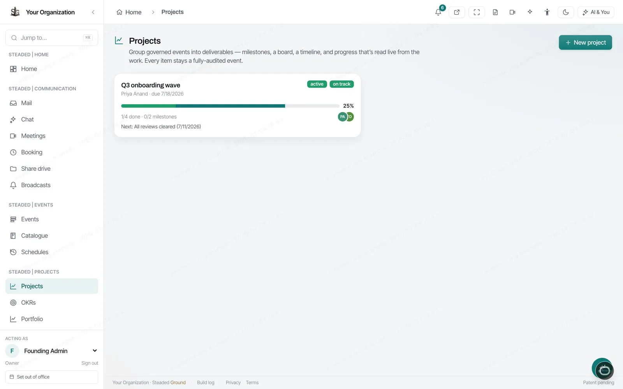This screenshot has width=623, height=389.
Task: Click the Q3 onboarding progress bar
Action: (230, 106)
